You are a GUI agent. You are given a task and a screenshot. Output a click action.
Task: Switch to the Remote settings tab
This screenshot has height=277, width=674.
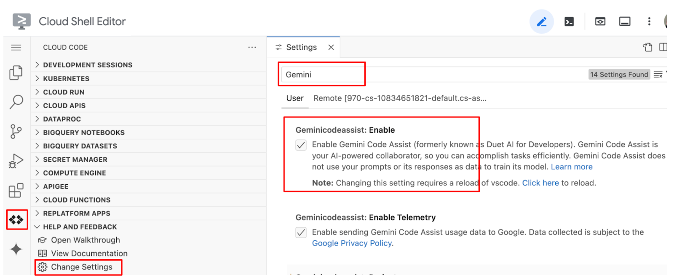pos(399,99)
